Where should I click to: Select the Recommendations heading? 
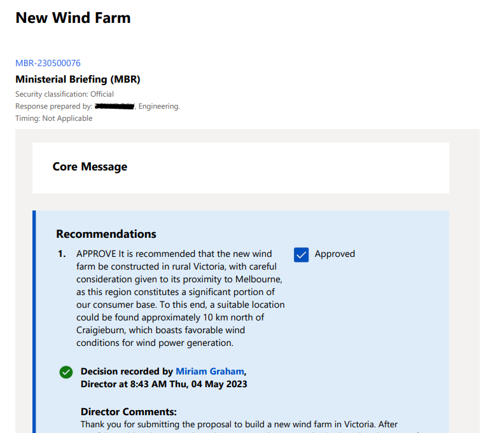click(106, 234)
